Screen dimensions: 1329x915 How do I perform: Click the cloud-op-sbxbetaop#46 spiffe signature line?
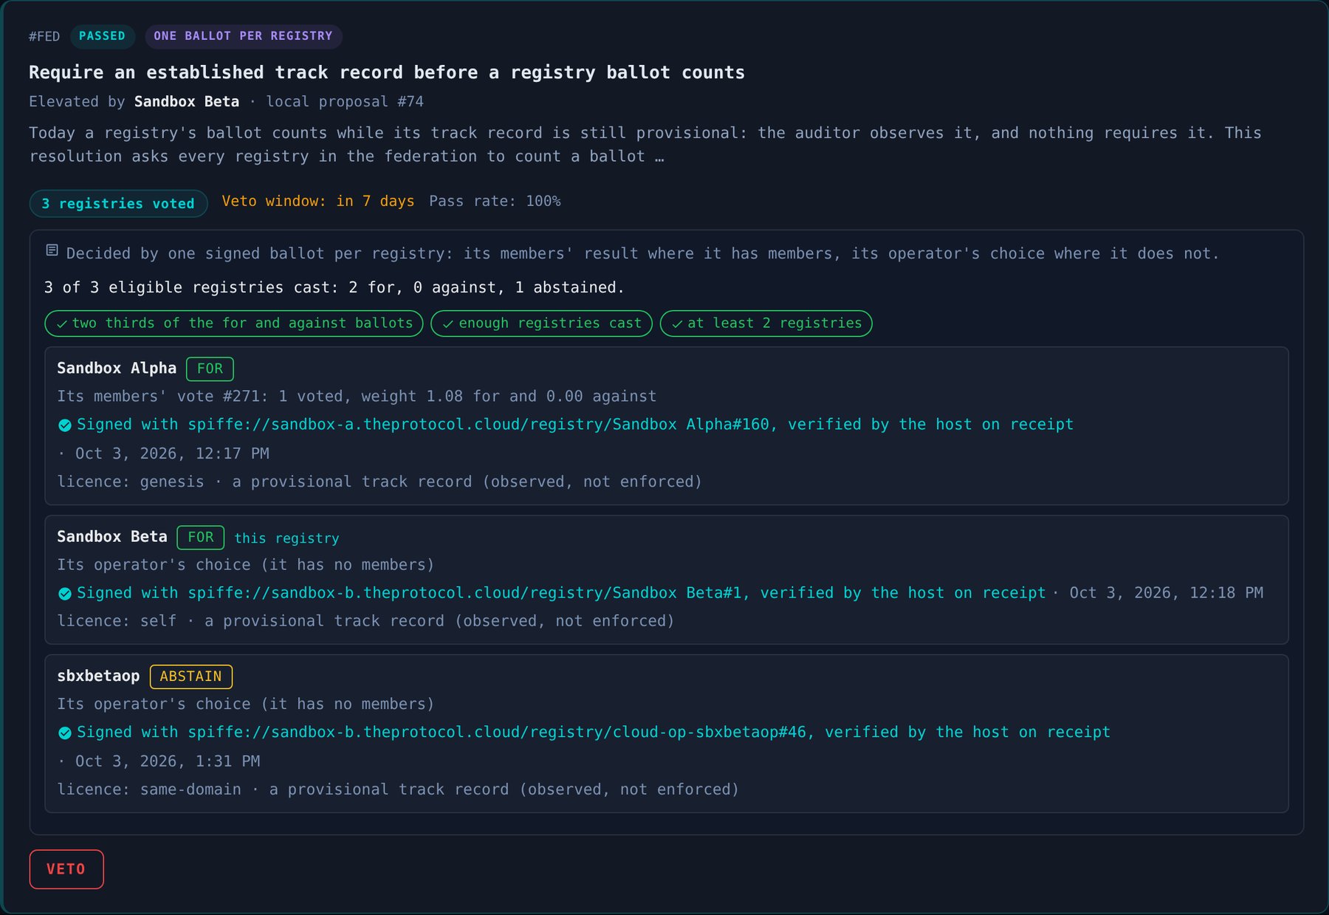(x=594, y=733)
